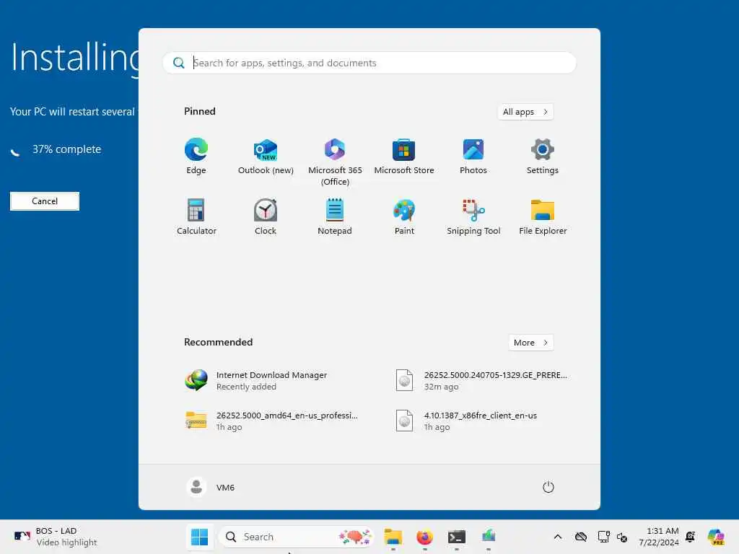Open Firefox from the taskbar
Image resolution: width=739 pixels, height=554 pixels.
[x=424, y=537]
